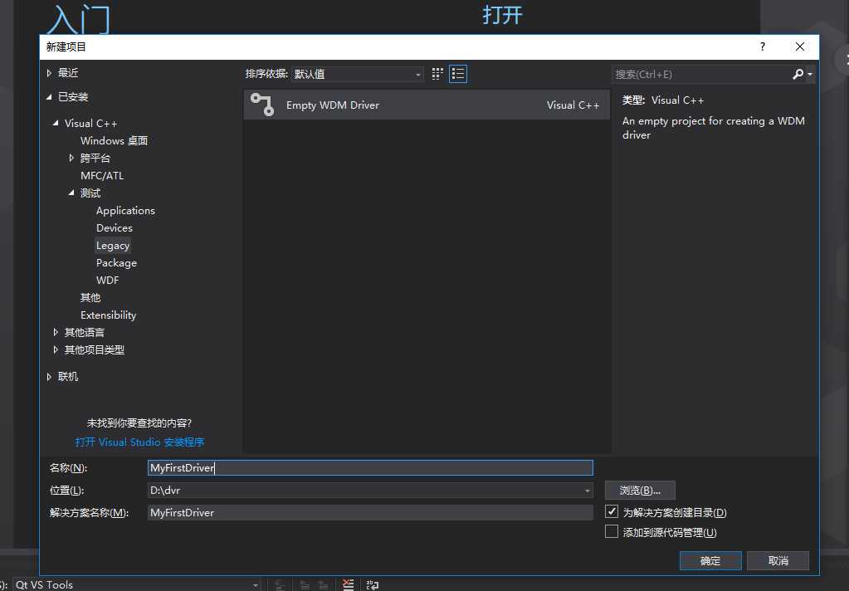This screenshot has height=591, width=849.
Task: Expand the 其他语言 node
Action: 56,332
